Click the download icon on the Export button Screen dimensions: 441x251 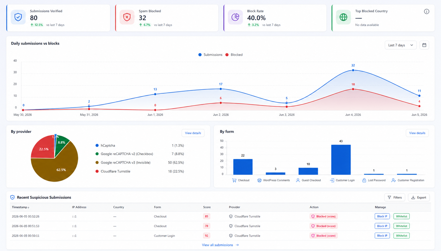[413, 197]
